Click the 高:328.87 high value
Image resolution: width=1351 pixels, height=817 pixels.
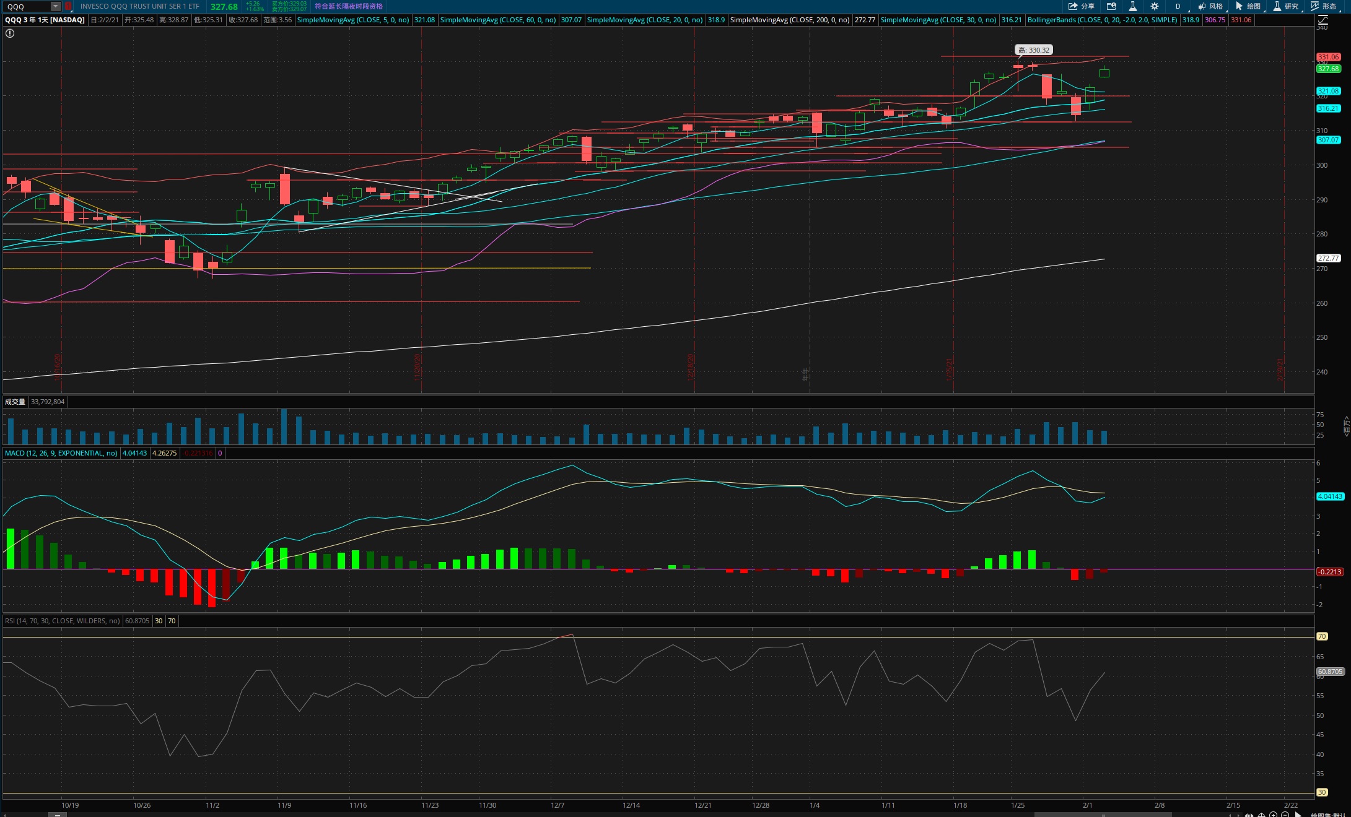[173, 20]
